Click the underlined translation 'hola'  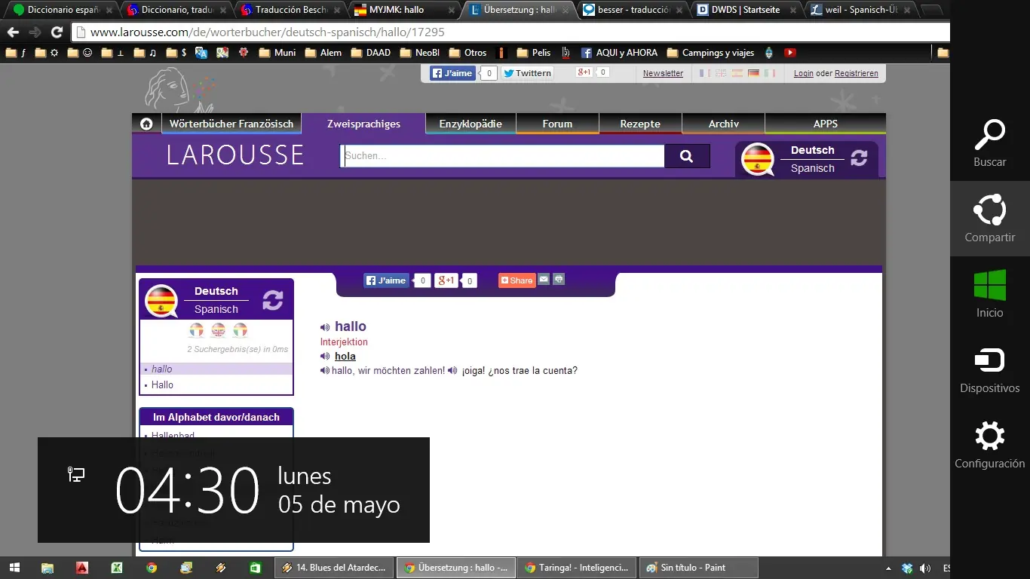pos(345,357)
